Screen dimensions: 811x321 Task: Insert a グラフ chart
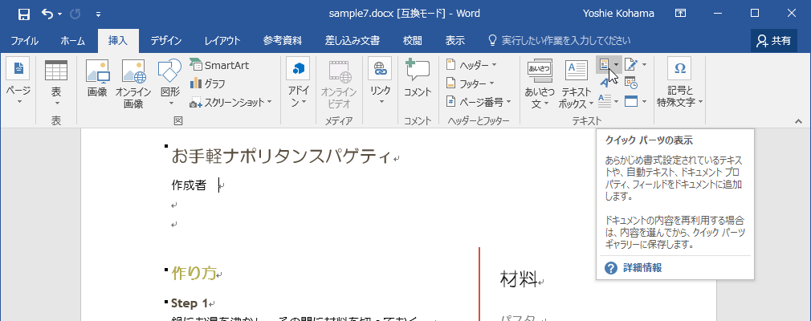point(208,83)
